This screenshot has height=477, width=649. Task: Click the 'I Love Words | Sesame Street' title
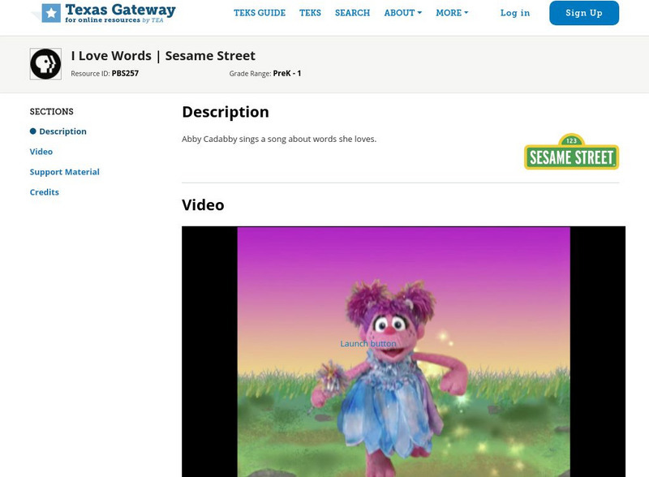click(x=163, y=55)
